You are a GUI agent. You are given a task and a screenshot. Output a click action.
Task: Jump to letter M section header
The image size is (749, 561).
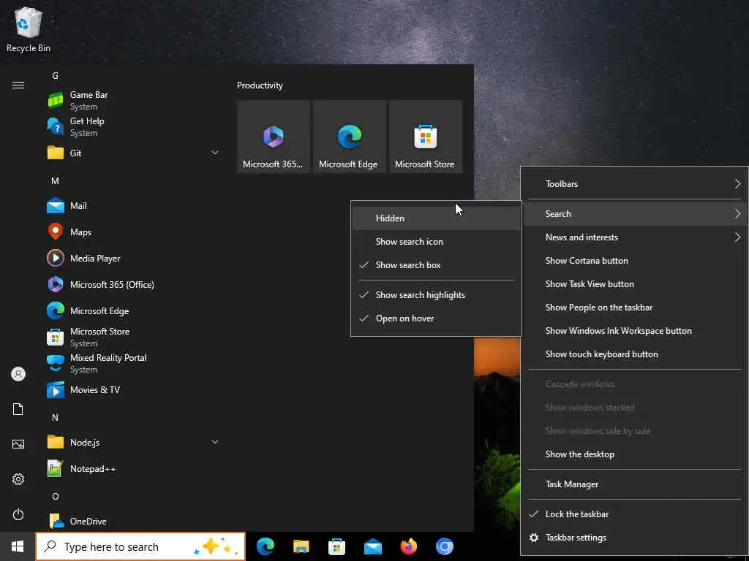(55, 181)
